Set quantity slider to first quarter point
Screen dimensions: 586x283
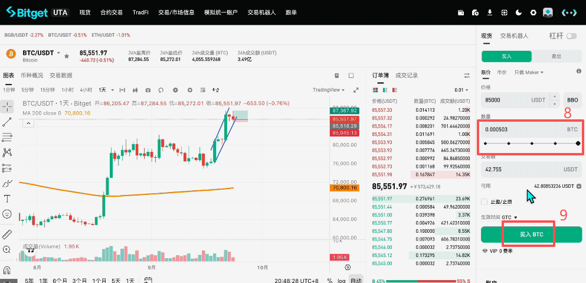click(x=508, y=143)
